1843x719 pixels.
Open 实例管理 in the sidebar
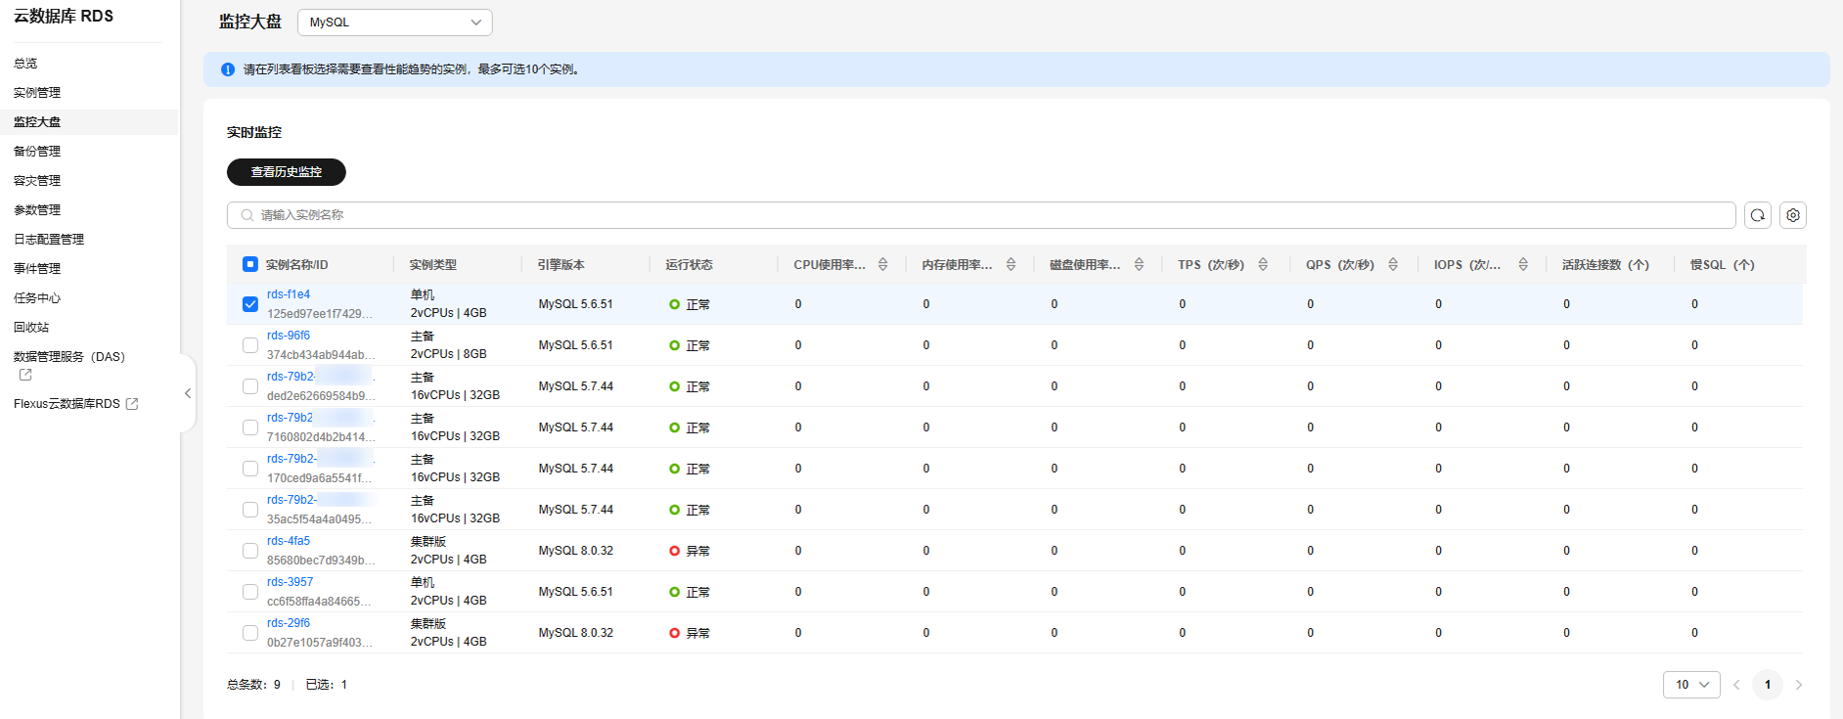(37, 93)
